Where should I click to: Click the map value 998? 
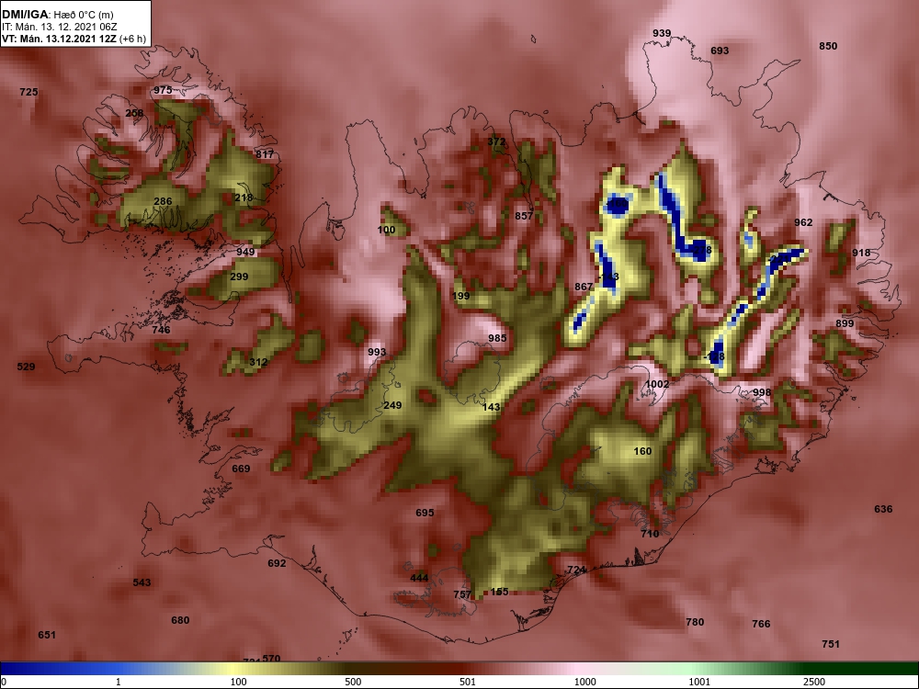coord(762,392)
